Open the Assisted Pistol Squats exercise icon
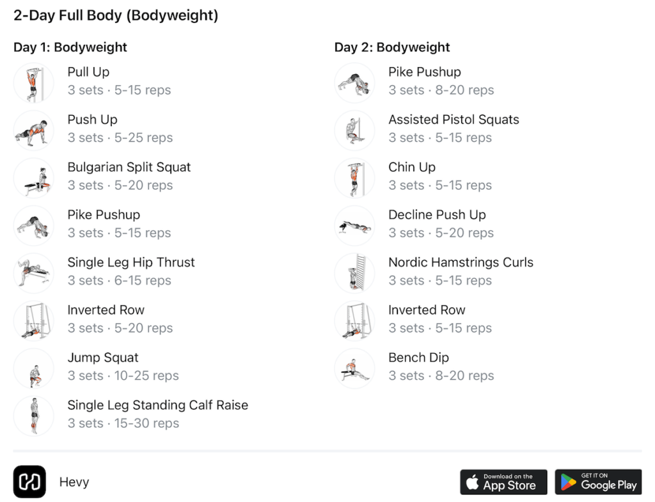The image size is (655, 502). click(x=354, y=130)
